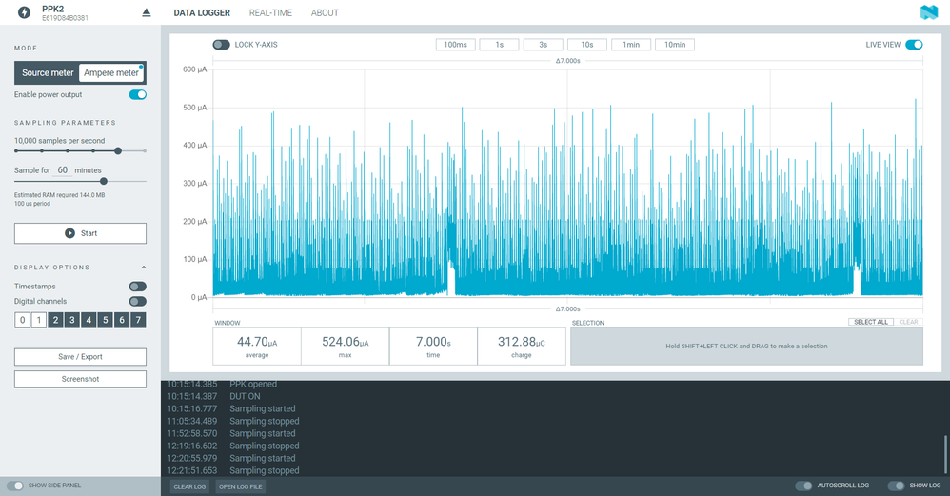Image resolution: width=950 pixels, height=496 pixels.
Task: Toggle digital channel 5 box
Action: (105, 320)
